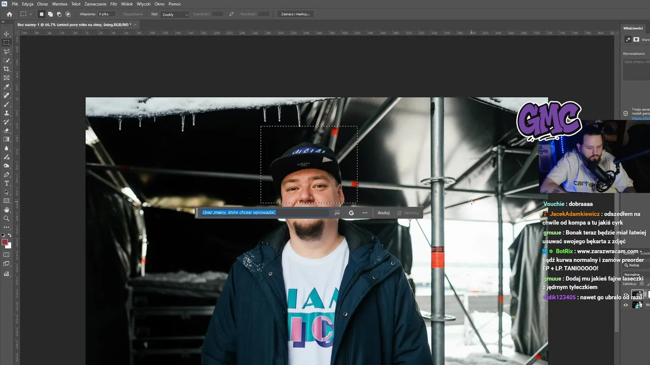Select the Spot Healing Brush tool
The width and height of the screenshot is (650, 365).
[x=7, y=95]
